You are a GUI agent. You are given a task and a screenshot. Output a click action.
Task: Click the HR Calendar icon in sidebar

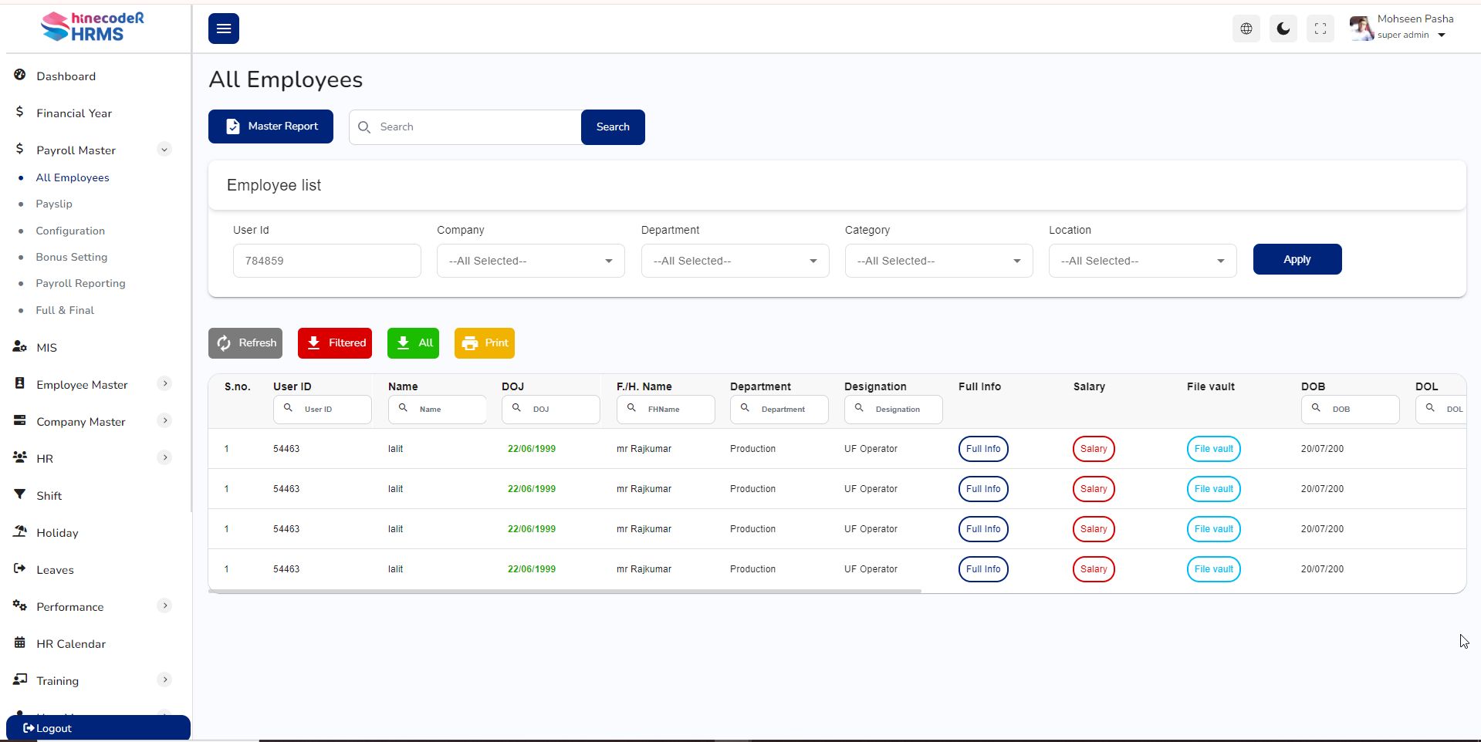tap(20, 643)
